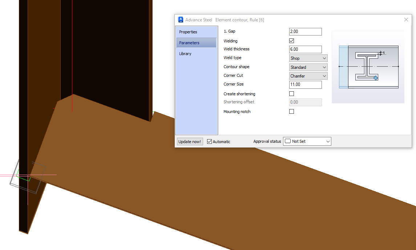Click the 'Corner Size' label
Screen dimensions: 416x250
[x=234, y=84]
